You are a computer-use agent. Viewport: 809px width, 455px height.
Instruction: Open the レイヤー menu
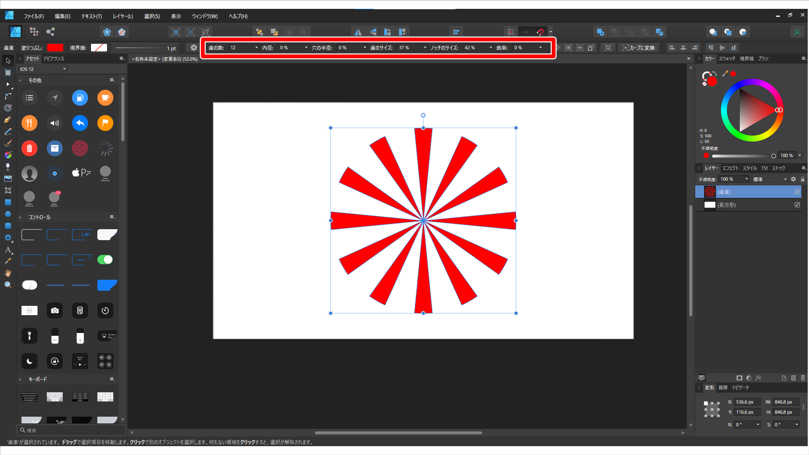(123, 16)
